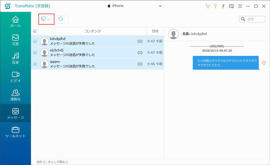
Task: Maximize the TransMate window
Action: [256, 6]
